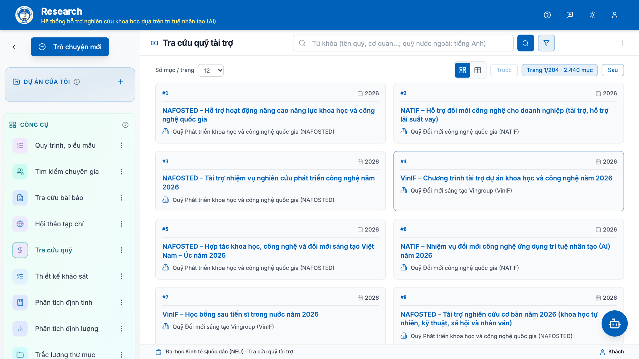Screen dimensions: 639x359
Task: Click the funding keyword search field
Action: (x=403, y=43)
